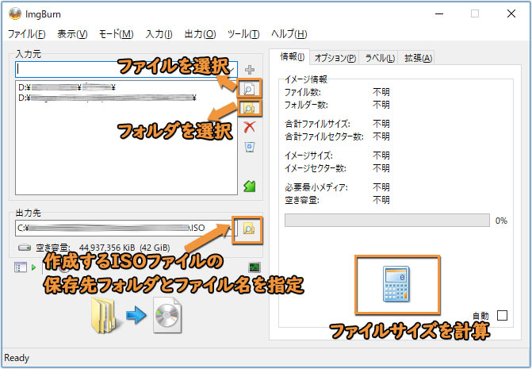Click the plus add-to-list icon
The width and height of the screenshot is (532, 369).
(250, 70)
